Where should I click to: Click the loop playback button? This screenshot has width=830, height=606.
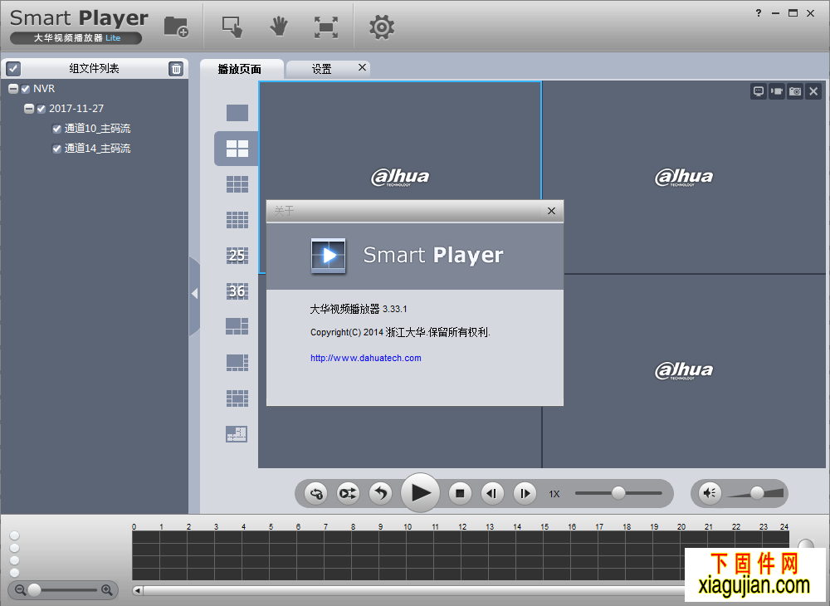316,493
